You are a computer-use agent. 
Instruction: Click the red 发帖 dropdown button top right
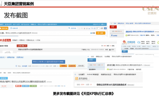tap(113, 27)
